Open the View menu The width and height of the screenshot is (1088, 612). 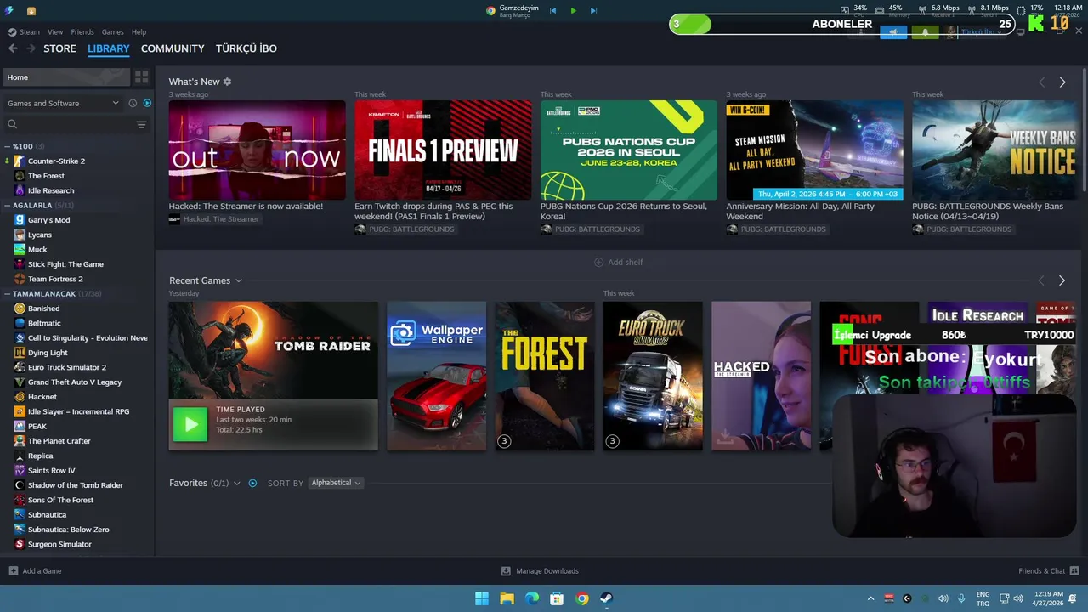pos(55,31)
